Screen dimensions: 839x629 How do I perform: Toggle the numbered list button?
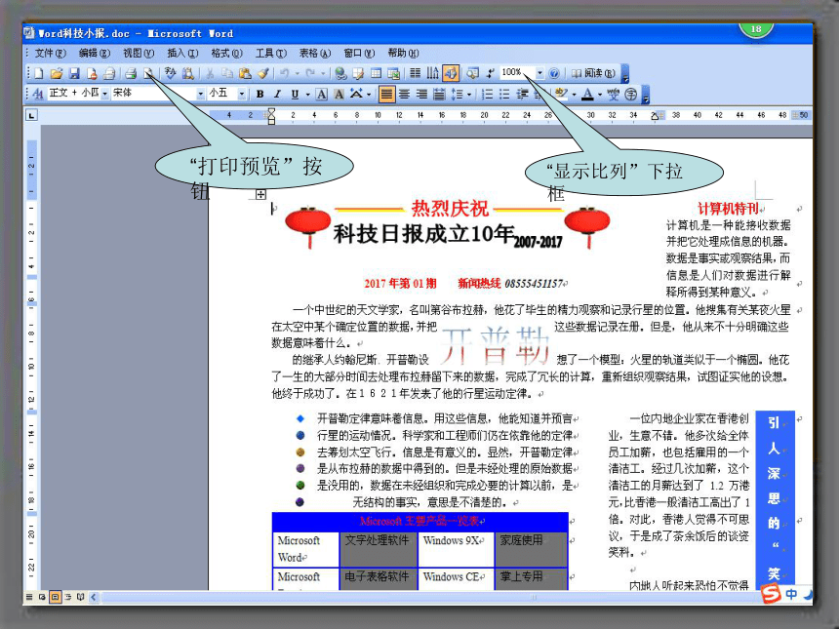pyautogui.click(x=488, y=95)
